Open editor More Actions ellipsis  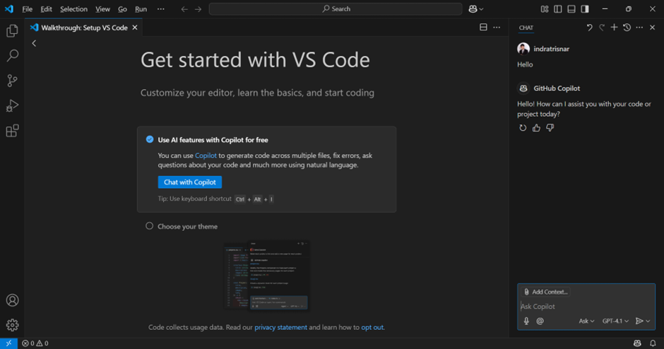click(497, 27)
